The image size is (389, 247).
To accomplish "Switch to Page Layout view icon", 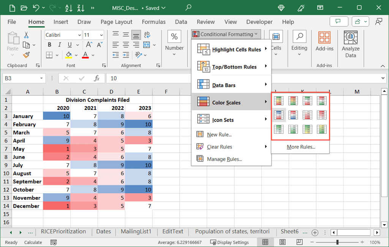I will pos(282,242).
